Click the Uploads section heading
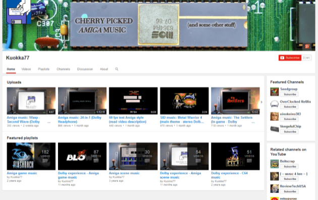The image size is (318, 200). pos(14,82)
